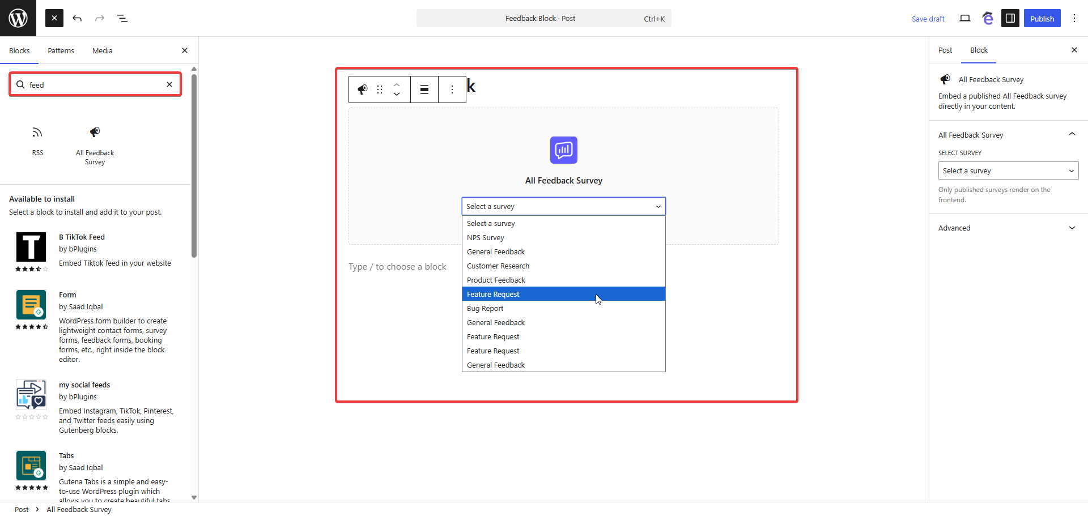Viewport: 1088px width, 516px height.
Task: Move the block down
Action: 397,95
